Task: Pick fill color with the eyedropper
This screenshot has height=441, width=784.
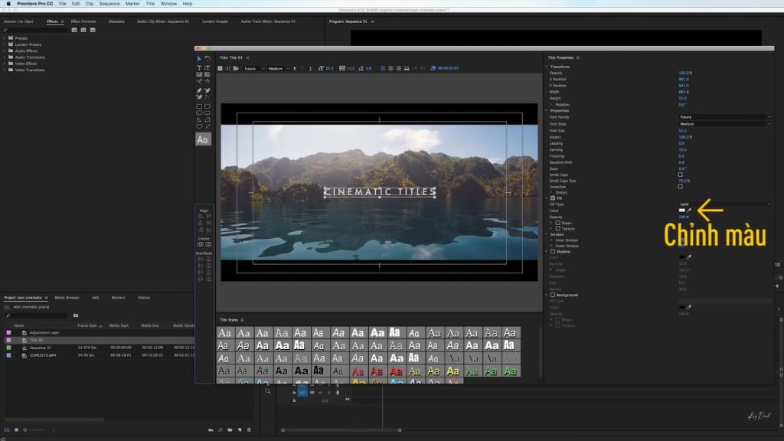Action: pyautogui.click(x=689, y=211)
